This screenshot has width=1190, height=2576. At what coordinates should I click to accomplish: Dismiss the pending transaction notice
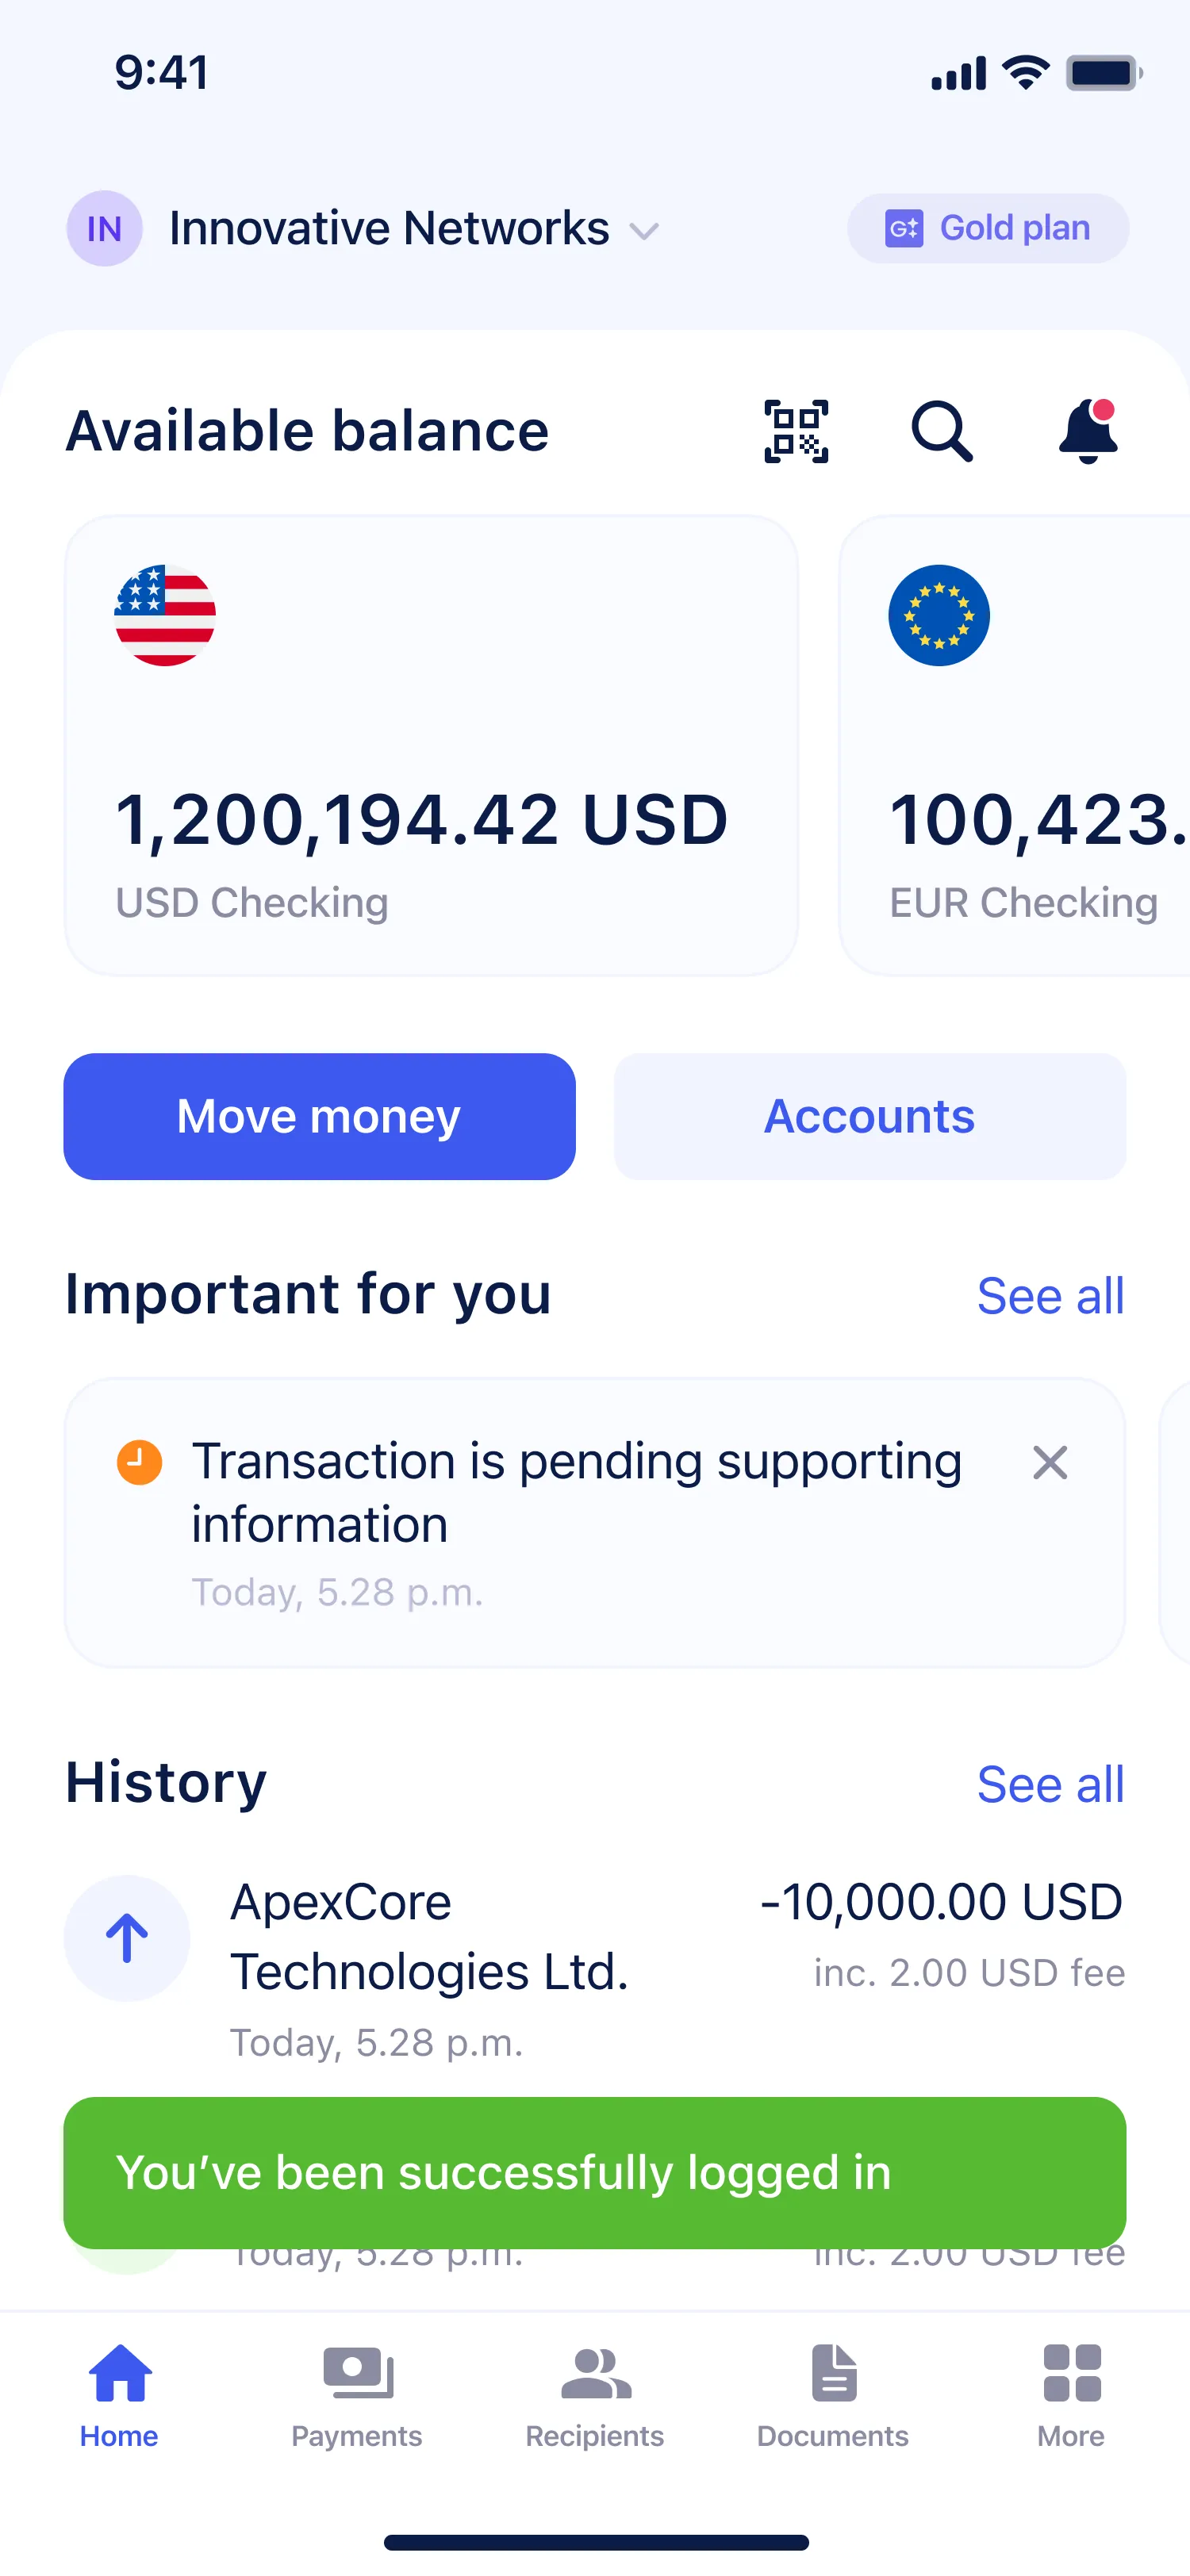[x=1050, y=1462]
